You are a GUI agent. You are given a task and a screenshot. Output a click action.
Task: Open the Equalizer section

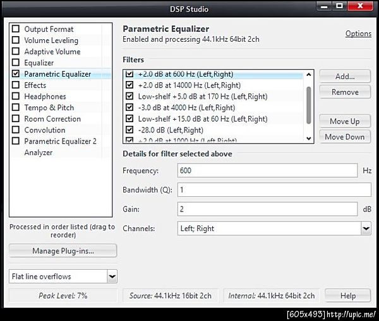coord(39,63)
